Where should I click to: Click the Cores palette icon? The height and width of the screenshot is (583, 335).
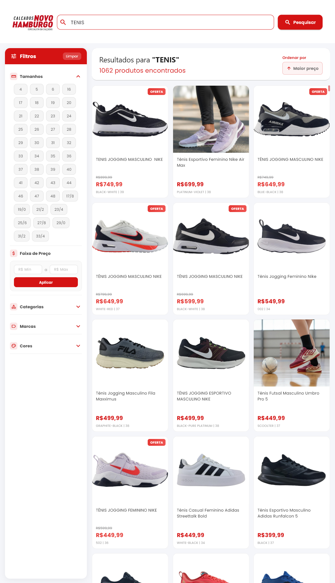tap(14, 346)
